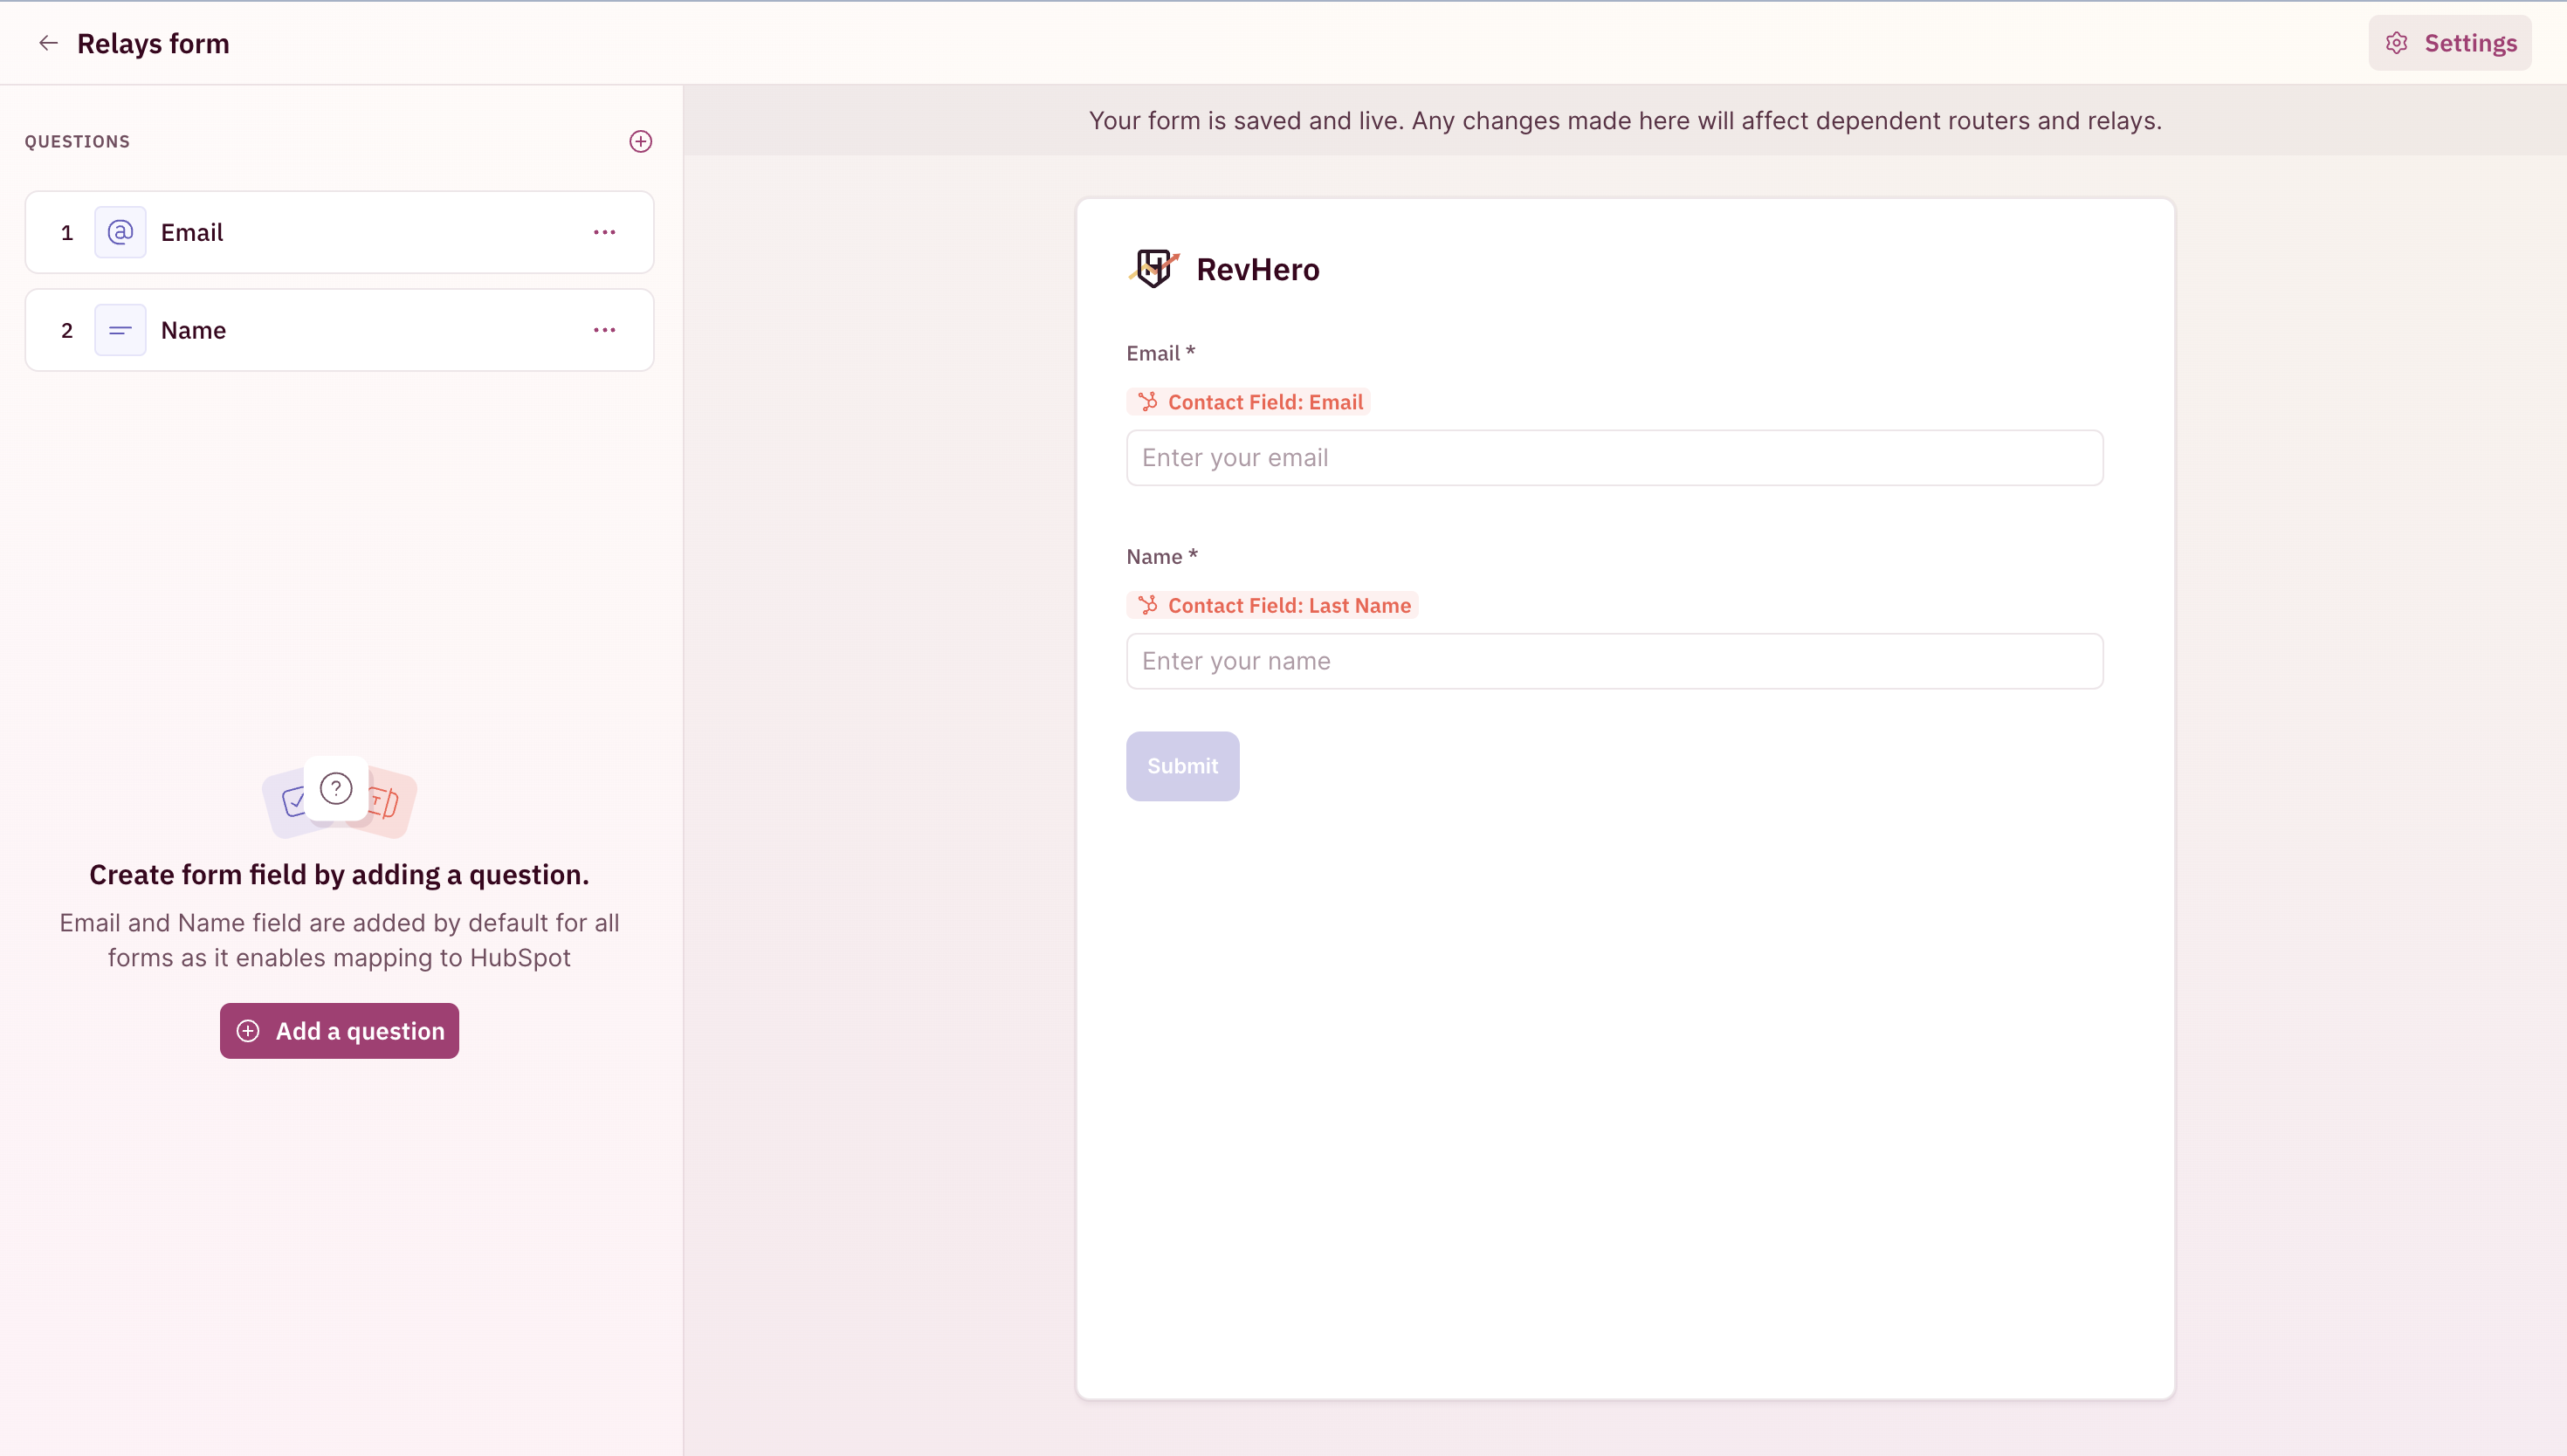Click the plus icon inside Add a question button
This screenshot has width=2567, height=1456.
[248, 1031]
